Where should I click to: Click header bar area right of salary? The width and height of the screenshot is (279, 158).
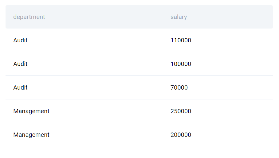(x=230, y=17)
